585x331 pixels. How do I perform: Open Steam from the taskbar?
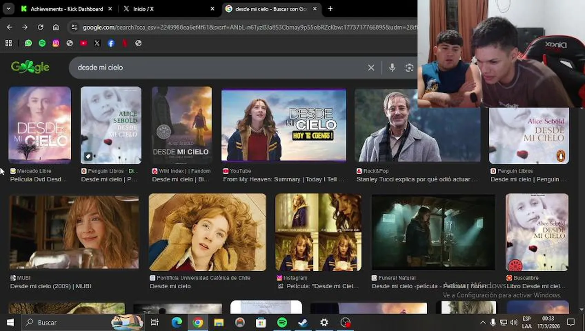coord(303,322)
